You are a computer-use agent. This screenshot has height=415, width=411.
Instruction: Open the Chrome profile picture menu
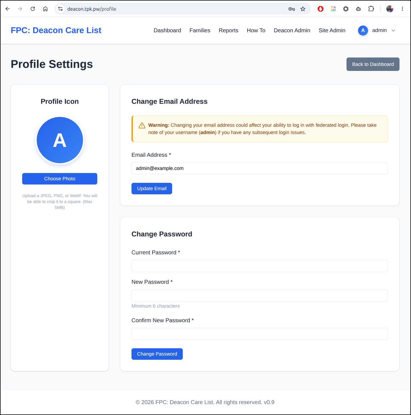click(390, 9)
